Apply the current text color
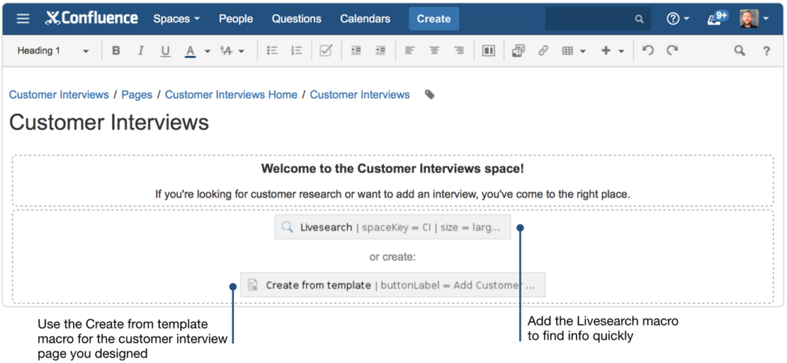 (x=190, y=51)
